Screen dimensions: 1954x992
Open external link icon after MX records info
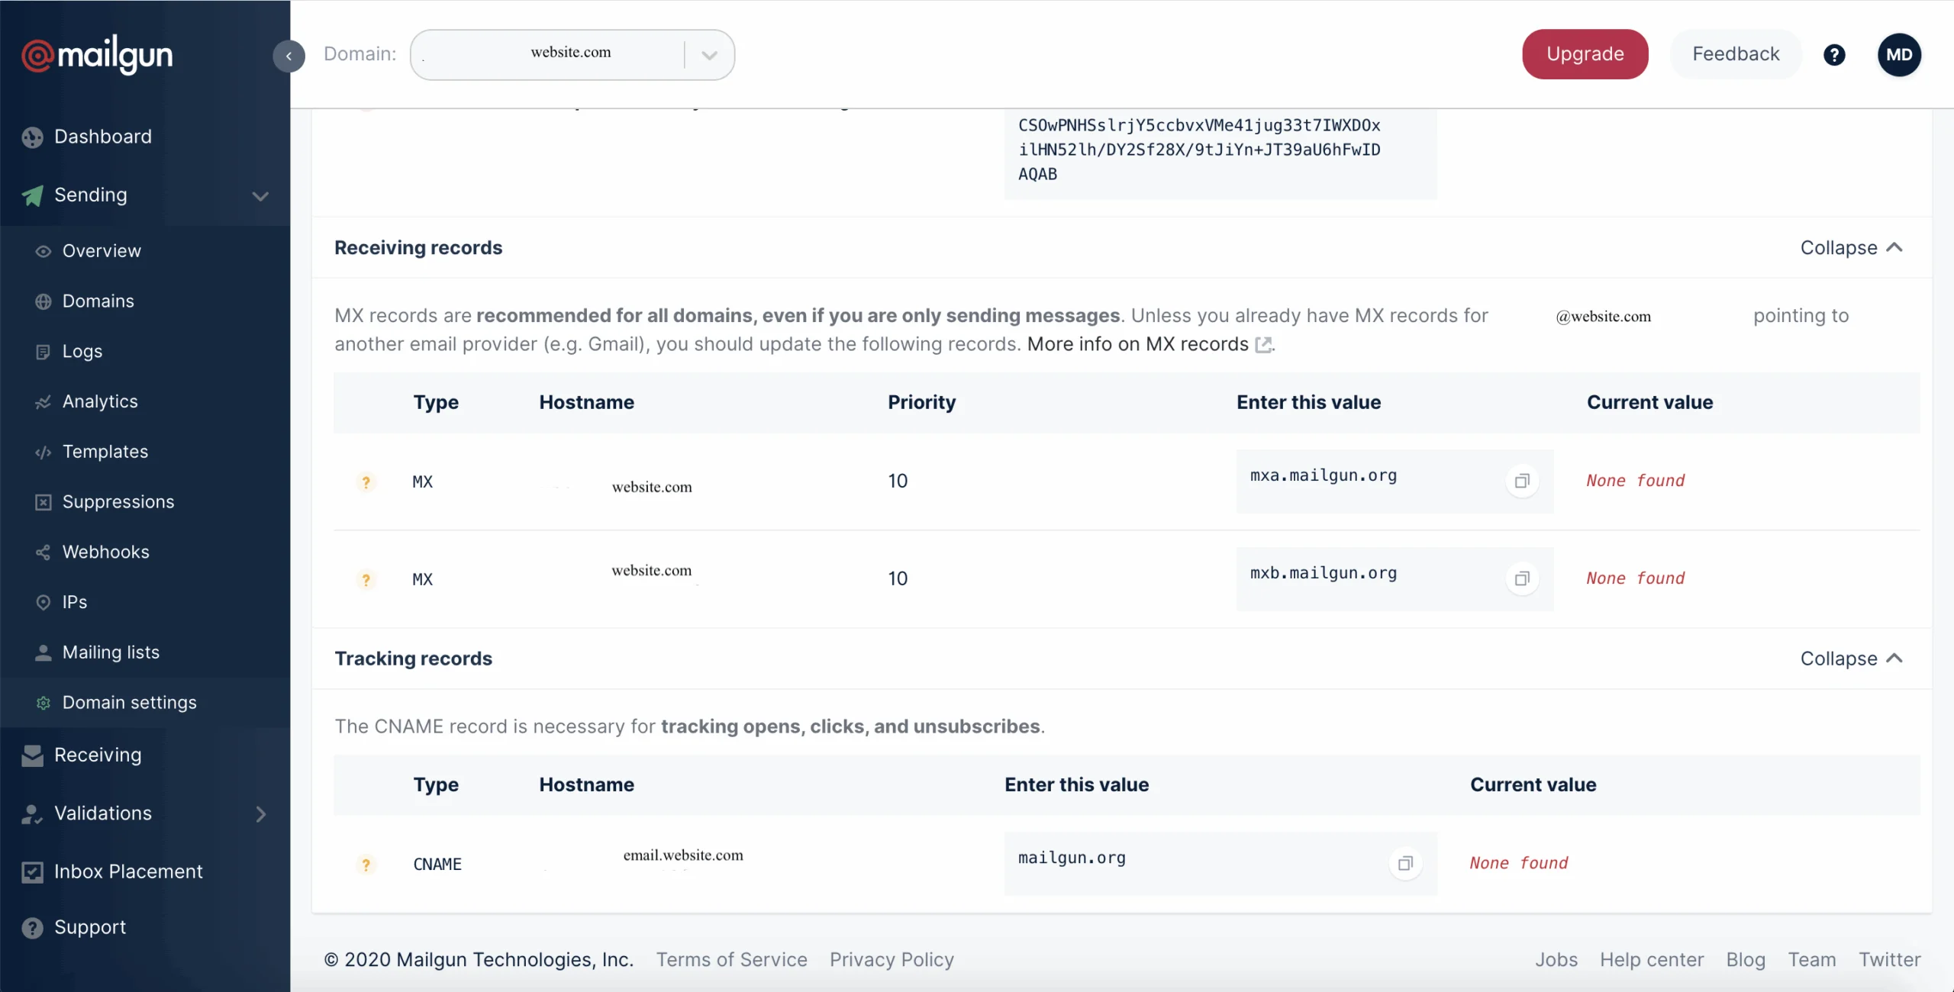[1263, 345]
